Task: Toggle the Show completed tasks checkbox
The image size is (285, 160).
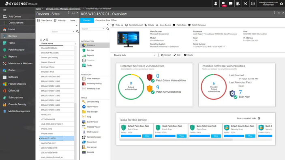Action: (259, 118)
